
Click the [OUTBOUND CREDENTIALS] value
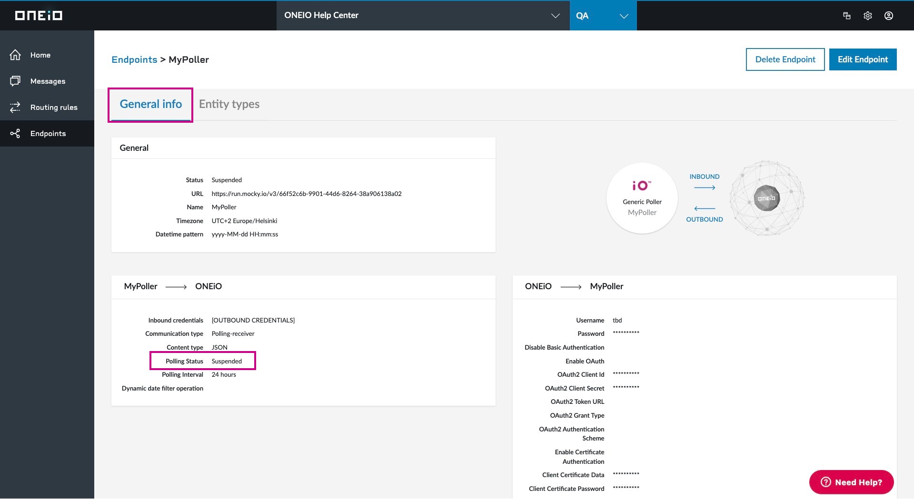[253, 321]
